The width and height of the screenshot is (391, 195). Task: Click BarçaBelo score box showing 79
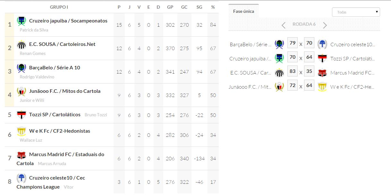pos(292,43)
